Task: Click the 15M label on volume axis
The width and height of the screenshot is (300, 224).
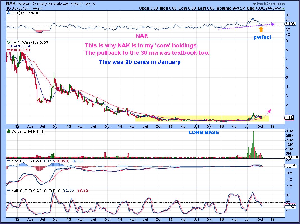Action: 289,145
